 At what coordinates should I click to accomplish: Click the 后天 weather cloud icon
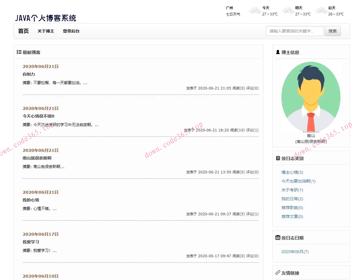point(322,11)
